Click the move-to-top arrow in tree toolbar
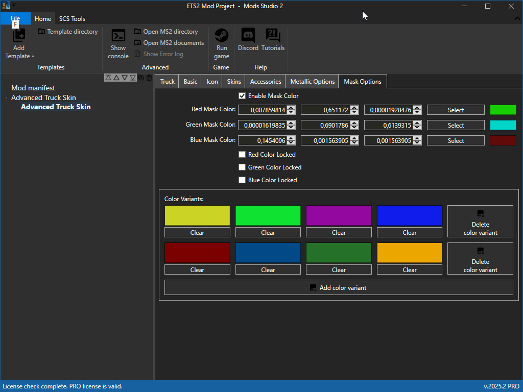 (x=108, y=78)
